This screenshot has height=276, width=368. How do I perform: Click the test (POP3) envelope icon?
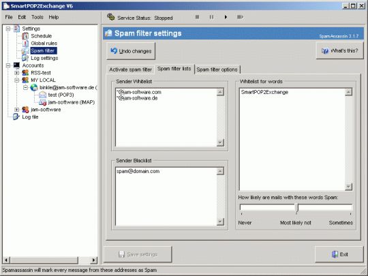coord(43,95)
